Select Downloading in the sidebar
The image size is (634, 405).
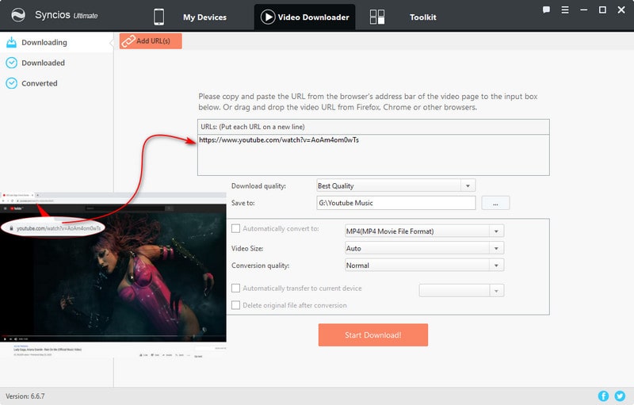tap(56, 43)
